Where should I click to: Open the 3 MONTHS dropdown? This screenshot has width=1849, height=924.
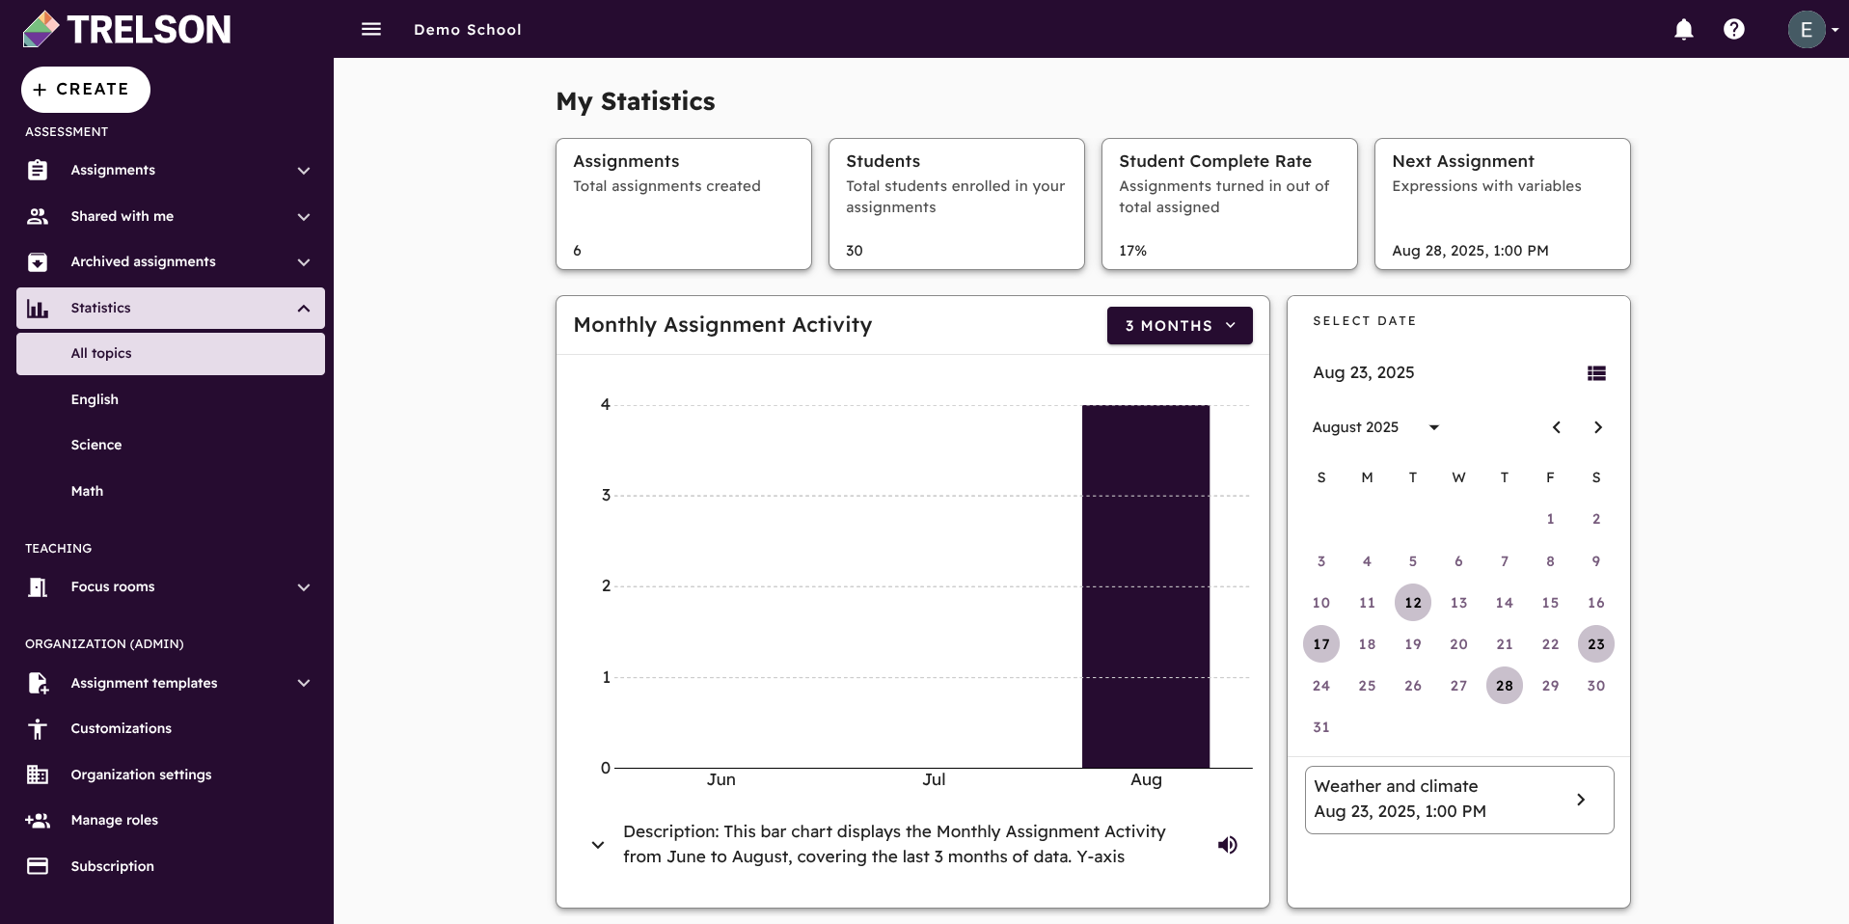pyautogui.click(x=1179, y=325)
